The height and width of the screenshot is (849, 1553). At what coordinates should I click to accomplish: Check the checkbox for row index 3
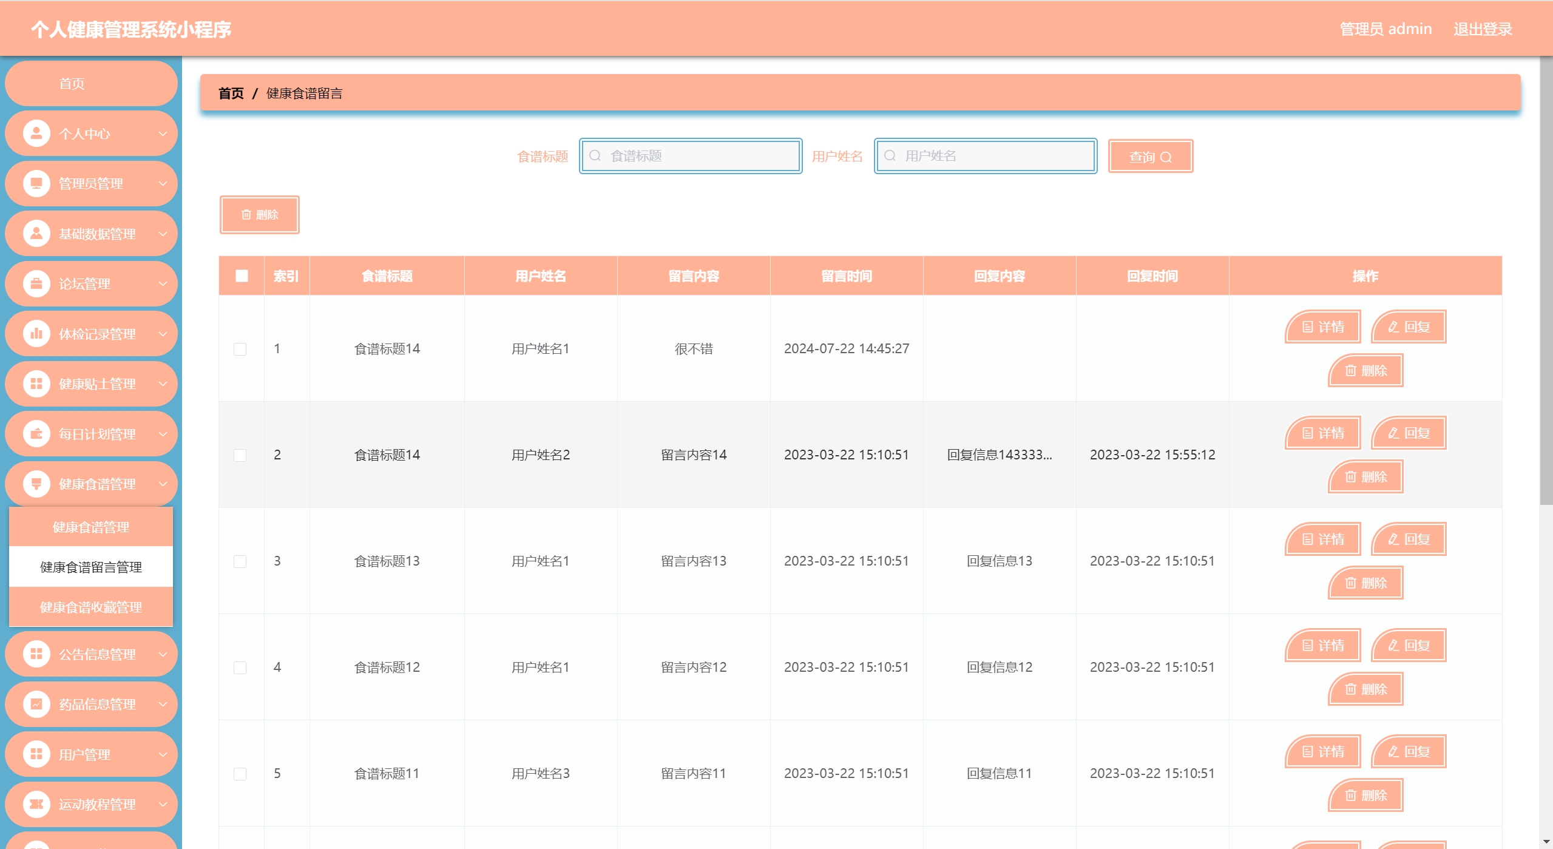pos(240,561)
